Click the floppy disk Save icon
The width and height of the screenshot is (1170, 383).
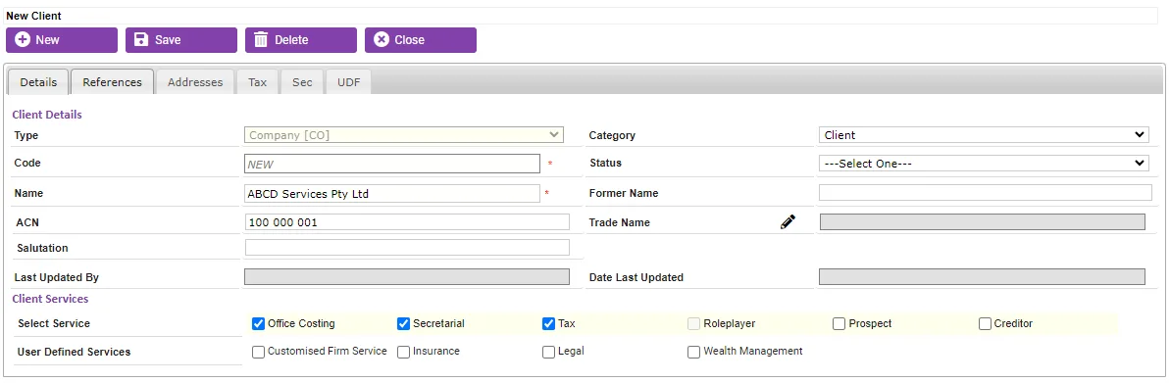point(141,39)
